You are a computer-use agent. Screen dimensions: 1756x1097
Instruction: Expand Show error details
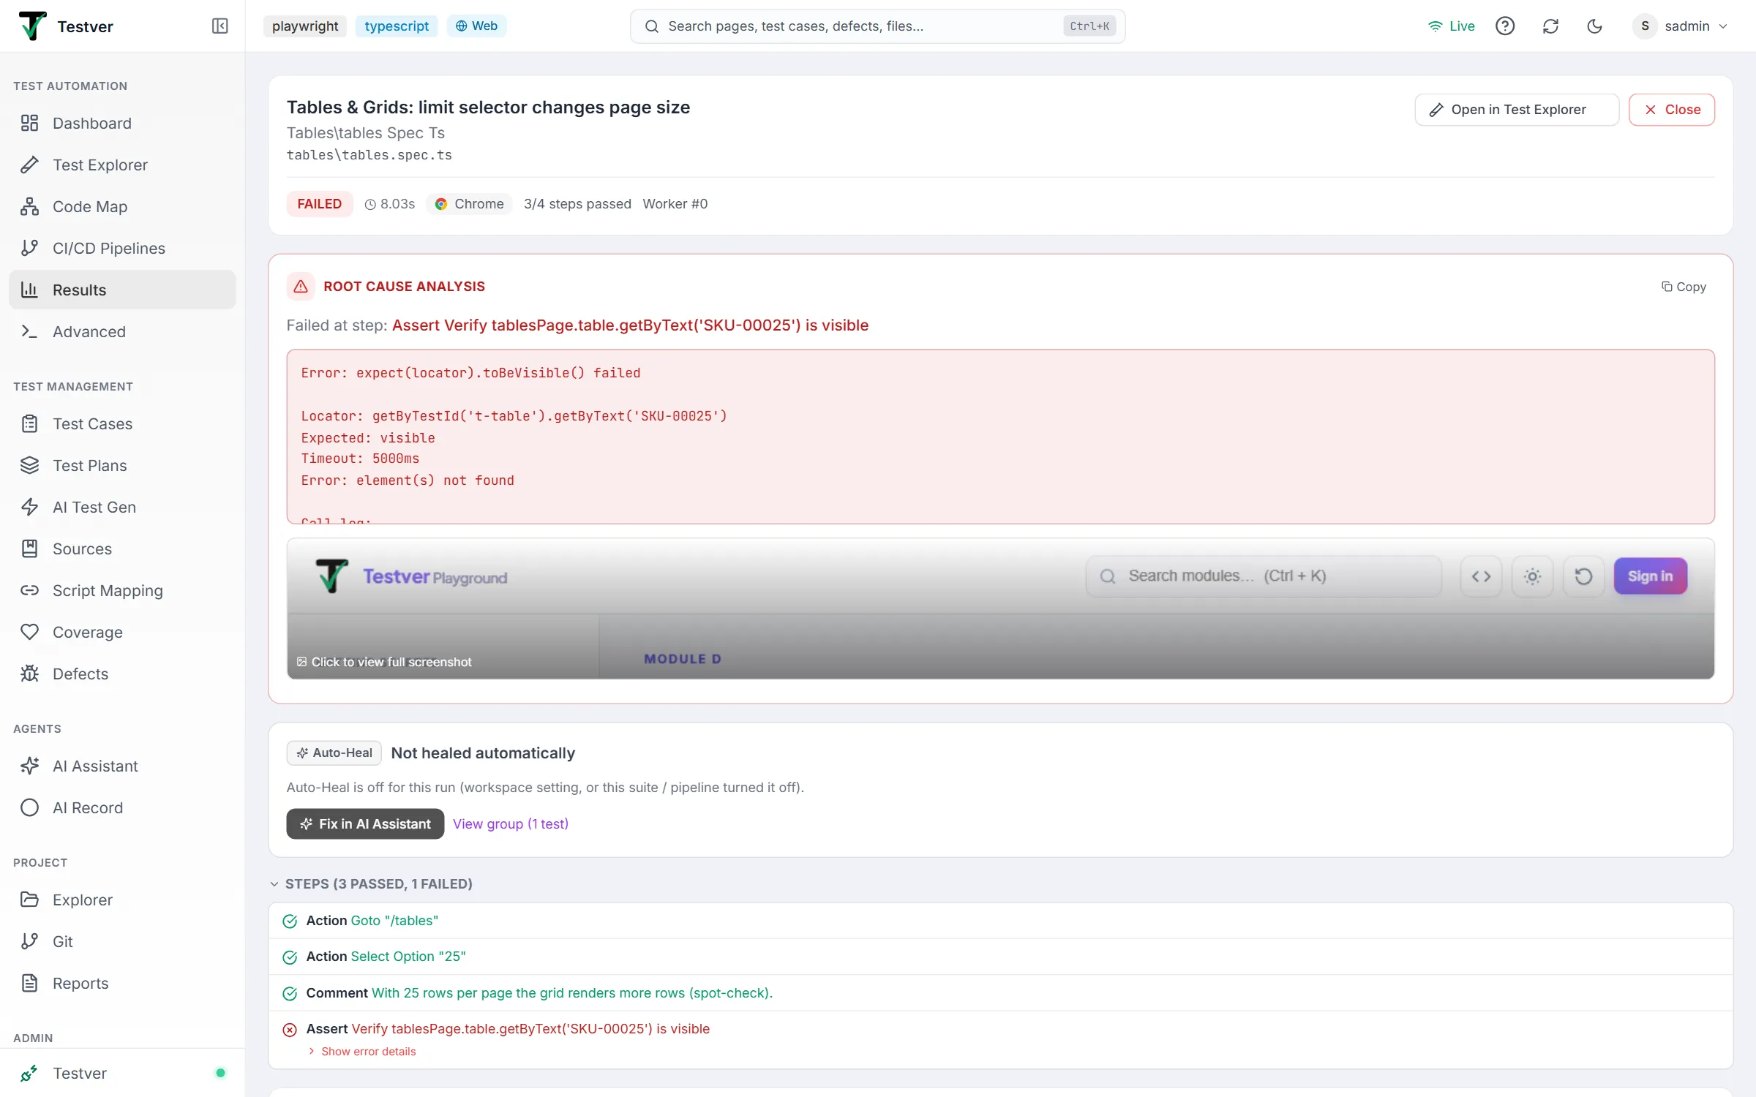click(362, 1051)
